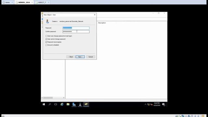Enable 'Account is disabled' checkbox

tap(46, 45)
